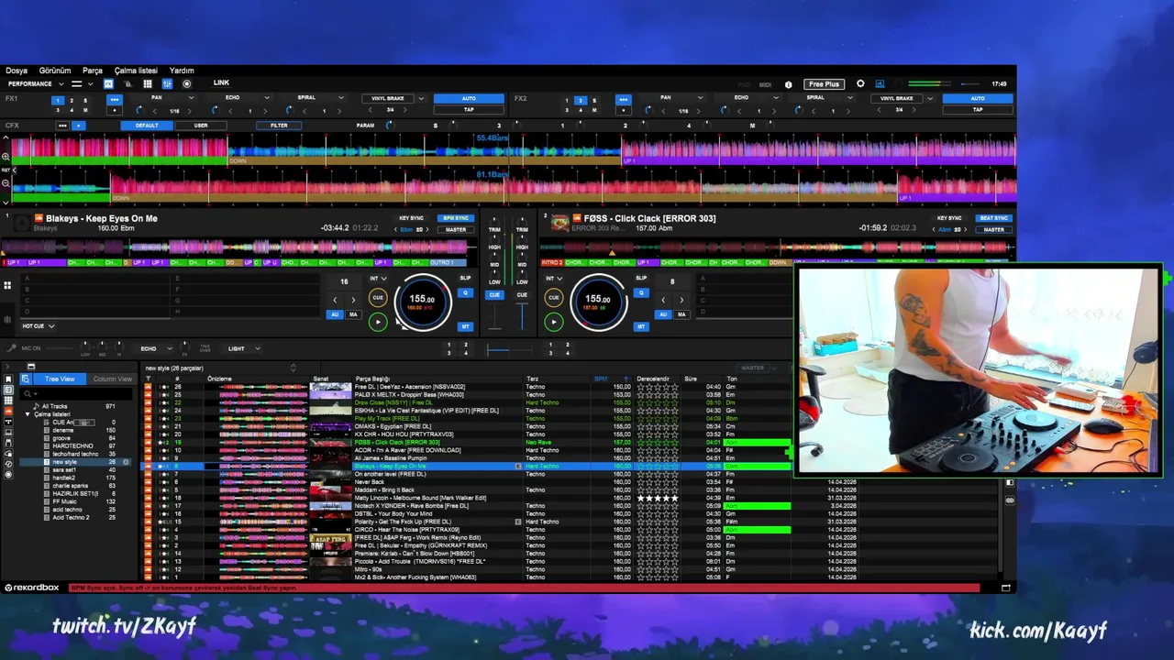Viewport: 1174px width, 660px height.
Task: Open the Dosya menu
Action: pos(17,71)
